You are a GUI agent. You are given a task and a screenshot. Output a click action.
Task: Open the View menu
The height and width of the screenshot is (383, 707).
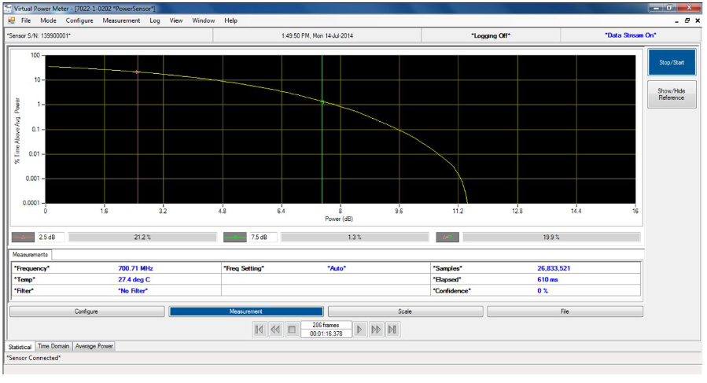click(x=176, y=20)
